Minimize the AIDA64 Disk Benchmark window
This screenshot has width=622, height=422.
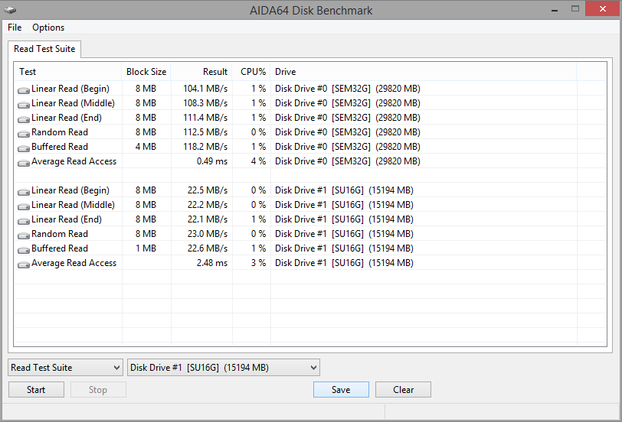coord(555,9)
